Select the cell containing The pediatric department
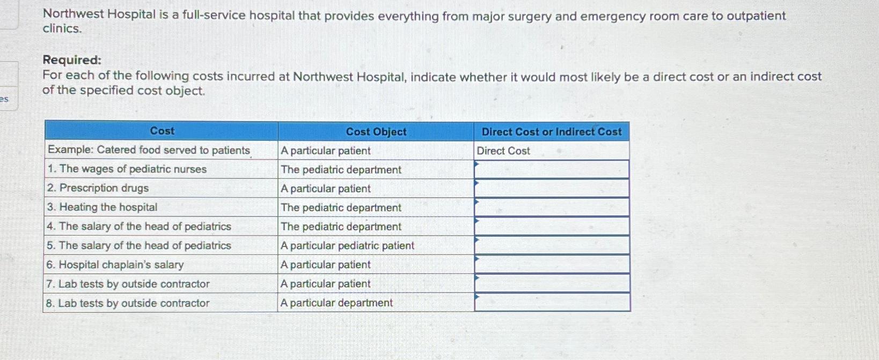879x360 pixels. [x=340, y=169]
